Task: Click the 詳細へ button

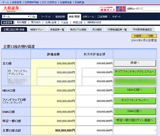Action: [135, 63]
